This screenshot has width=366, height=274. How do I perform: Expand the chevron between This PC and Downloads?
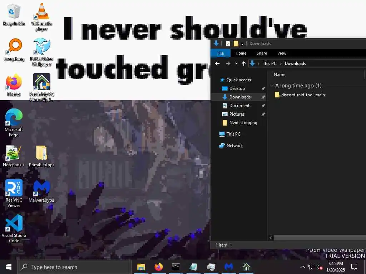[281, 64]
